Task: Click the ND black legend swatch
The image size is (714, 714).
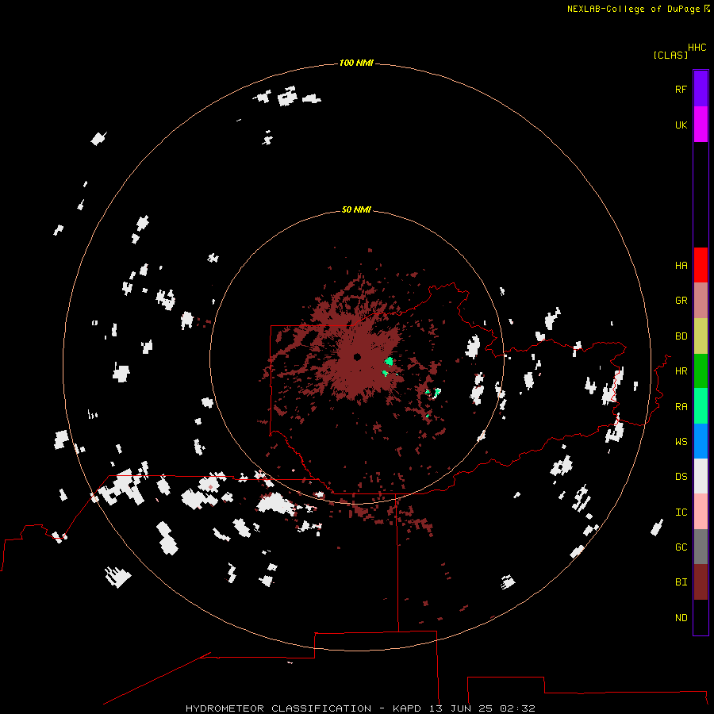Action: (701, 617)
